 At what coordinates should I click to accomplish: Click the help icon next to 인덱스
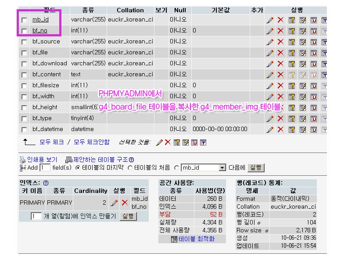coord(46,183)
